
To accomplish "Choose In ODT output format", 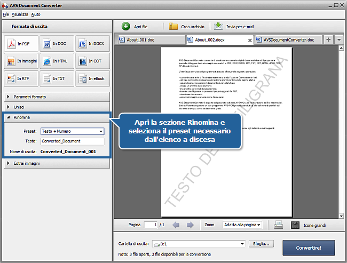I will tap(92, 61).
